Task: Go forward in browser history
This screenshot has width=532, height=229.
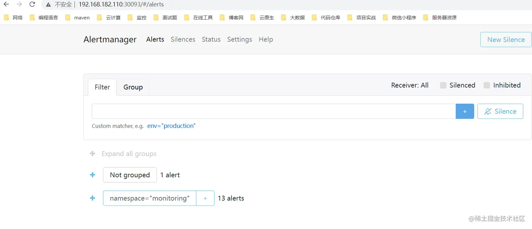Action: tap(19, 4)
